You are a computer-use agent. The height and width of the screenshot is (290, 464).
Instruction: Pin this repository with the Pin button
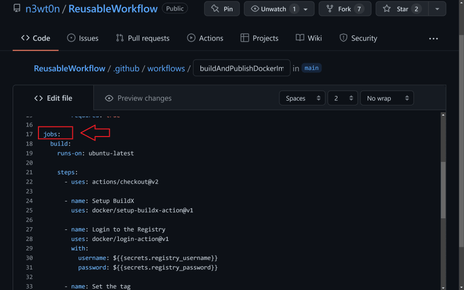coord(222,9)
